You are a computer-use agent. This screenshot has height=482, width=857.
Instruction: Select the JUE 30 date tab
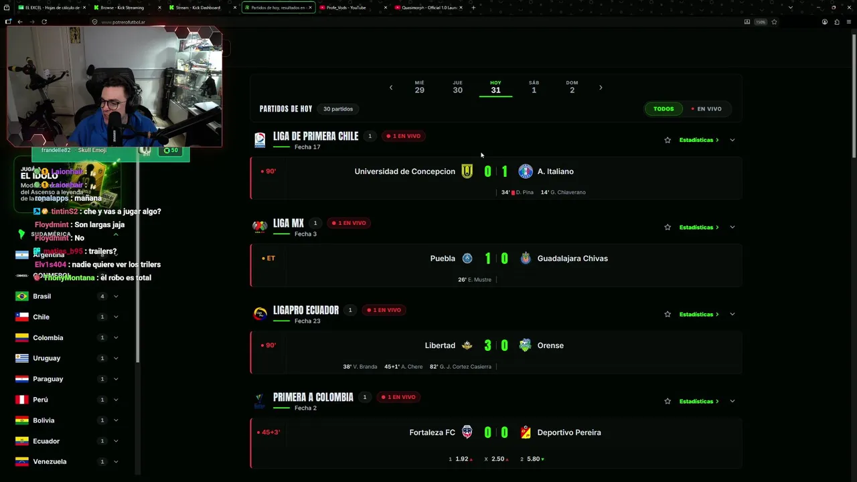click(x=457, y=87)
